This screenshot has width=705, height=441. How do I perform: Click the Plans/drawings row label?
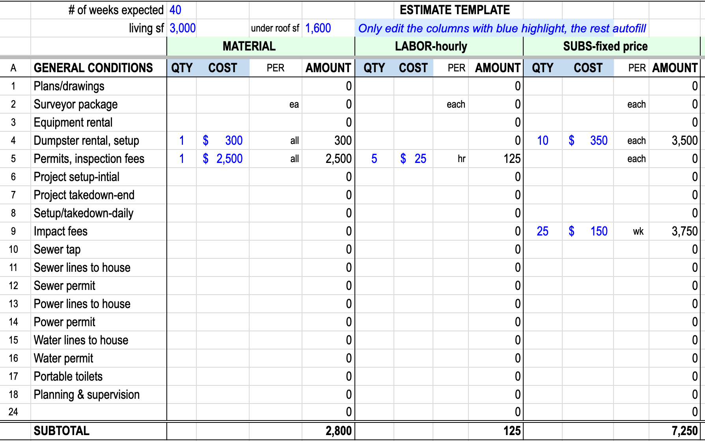tap(69, 86)
